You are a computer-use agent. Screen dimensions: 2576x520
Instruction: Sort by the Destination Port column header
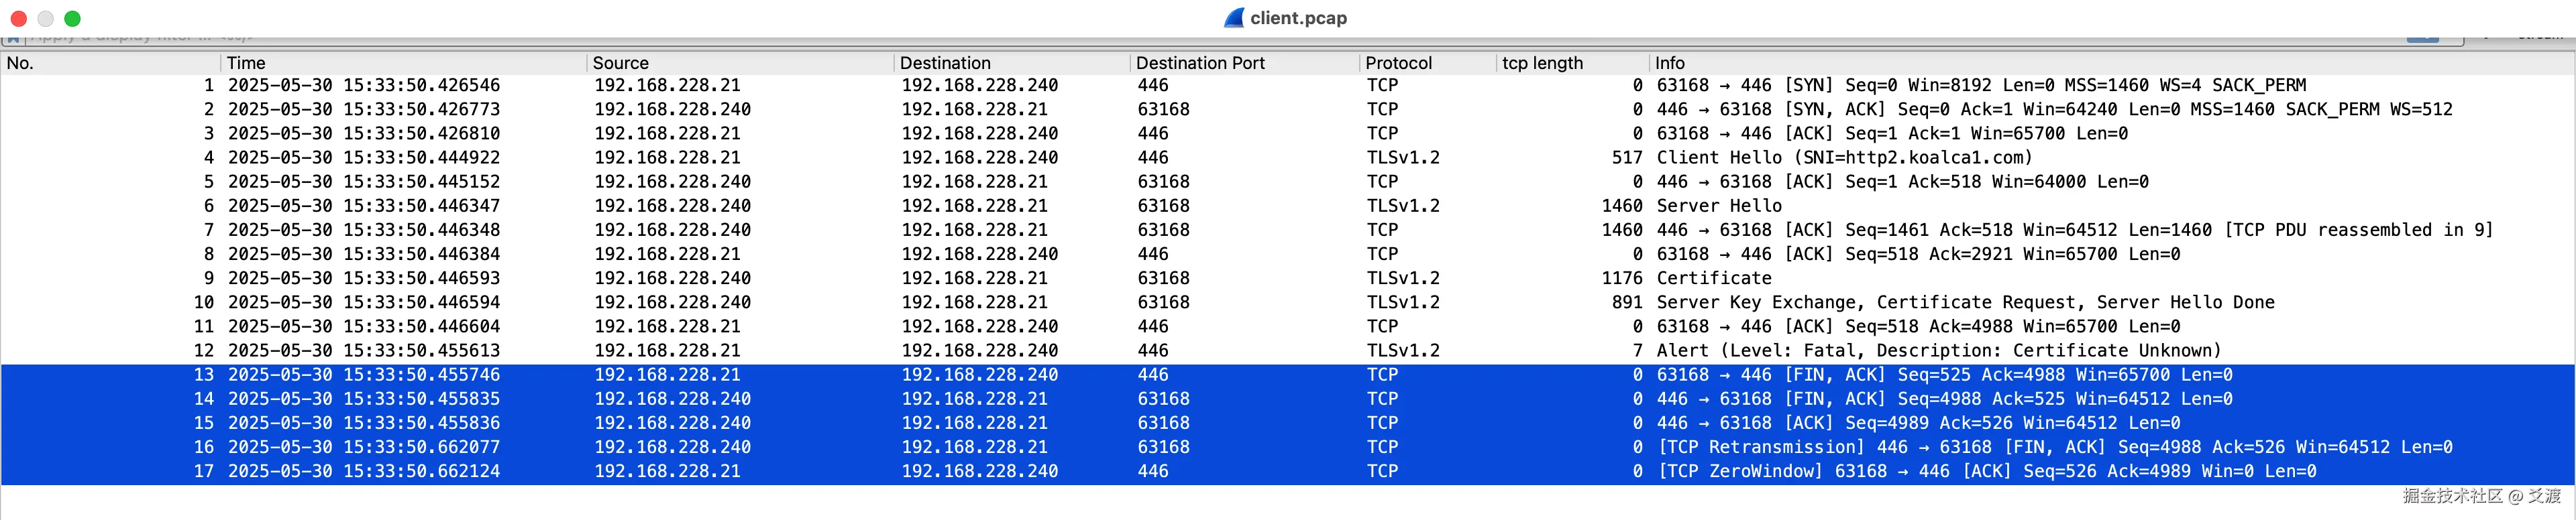click(1245, 63)
